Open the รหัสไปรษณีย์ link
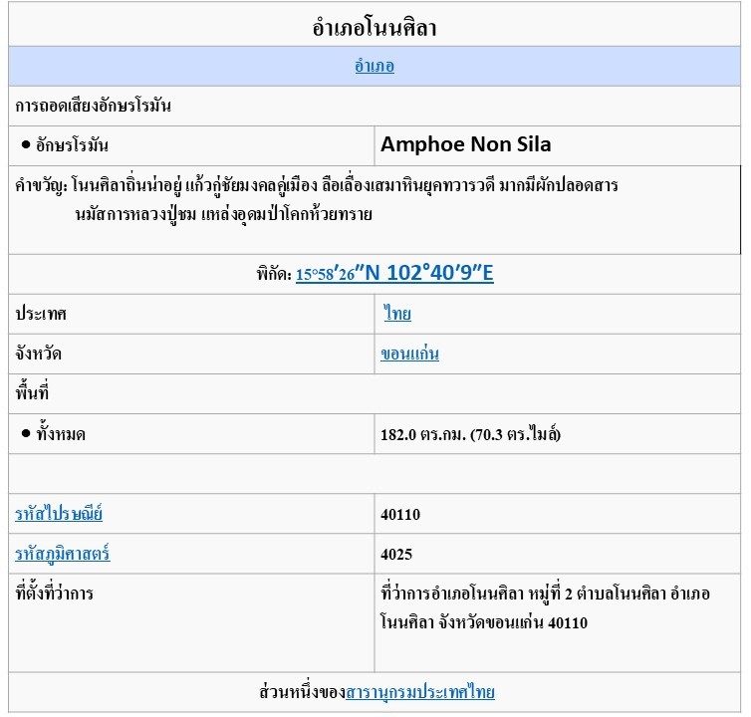 click(59, 514)
